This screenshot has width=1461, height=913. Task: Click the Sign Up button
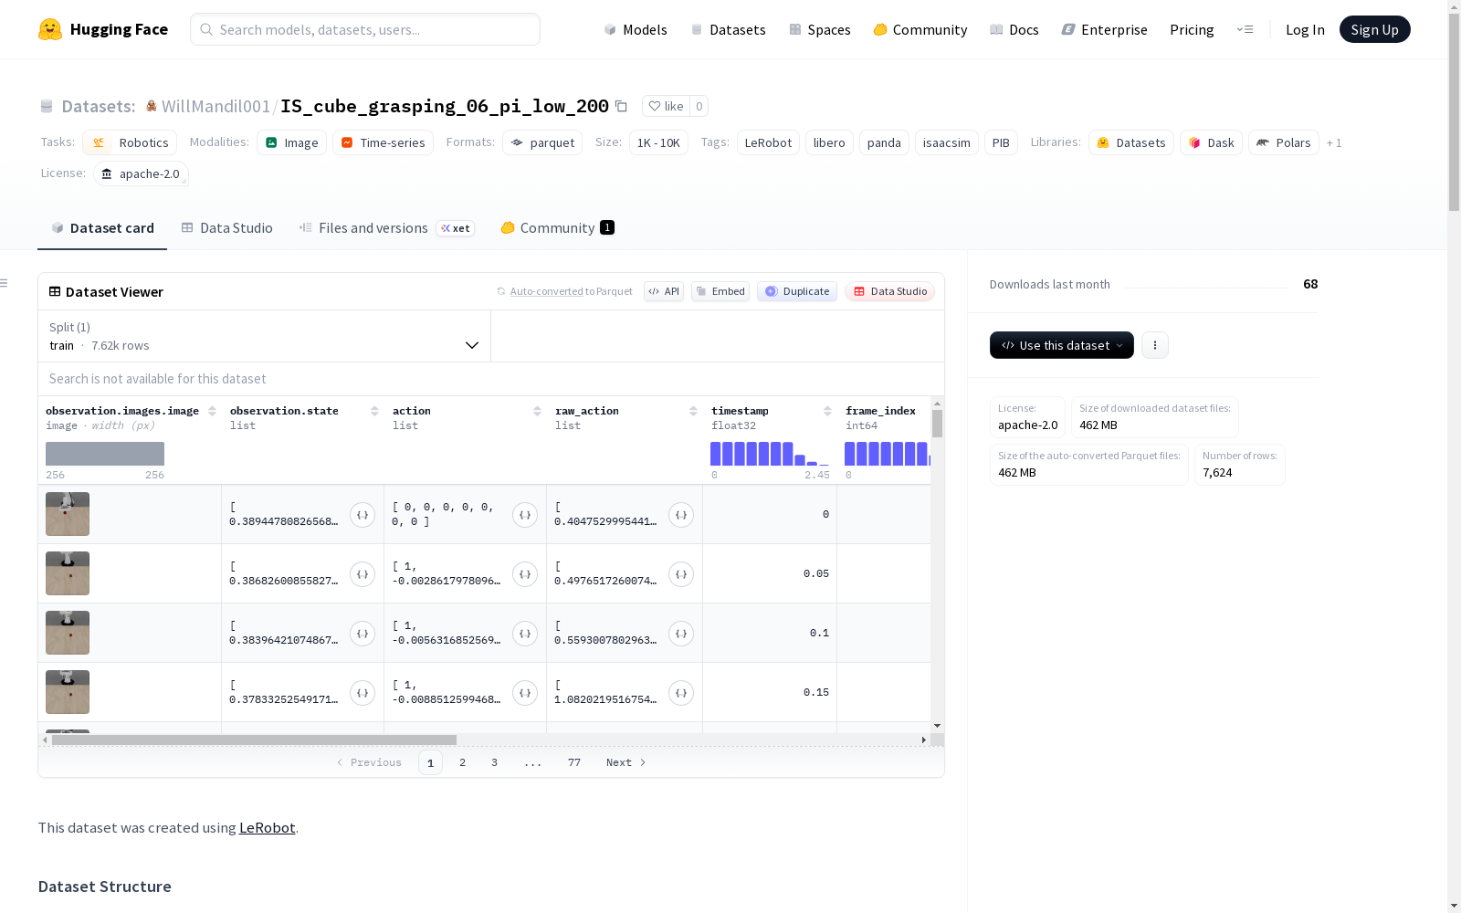click(1375, 29)
